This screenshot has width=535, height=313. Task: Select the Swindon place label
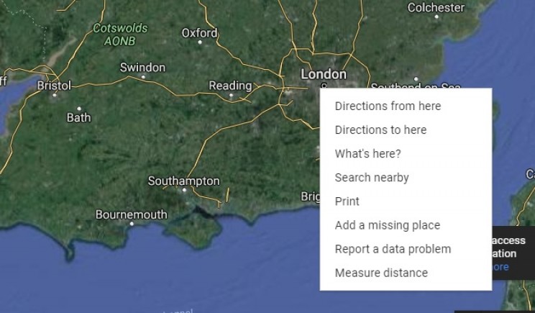click(x=142, y=68)
